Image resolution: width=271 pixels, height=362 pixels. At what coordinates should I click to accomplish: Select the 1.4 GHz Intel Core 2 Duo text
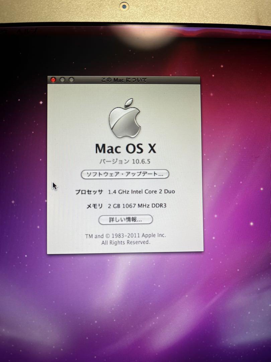142,192
